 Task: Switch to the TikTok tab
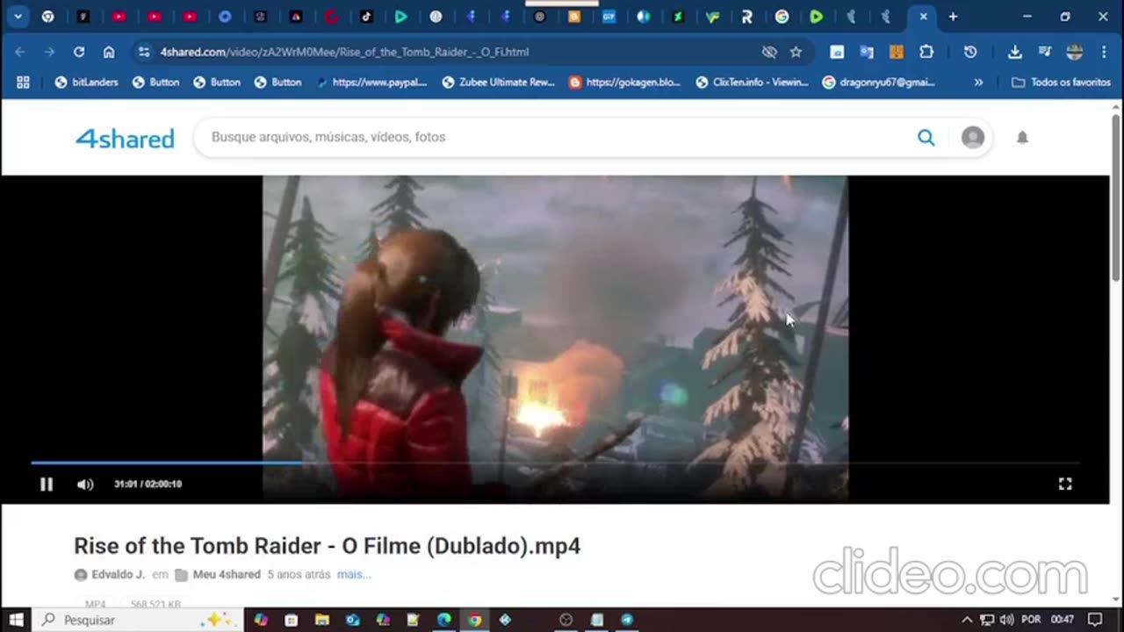point(366,17)
